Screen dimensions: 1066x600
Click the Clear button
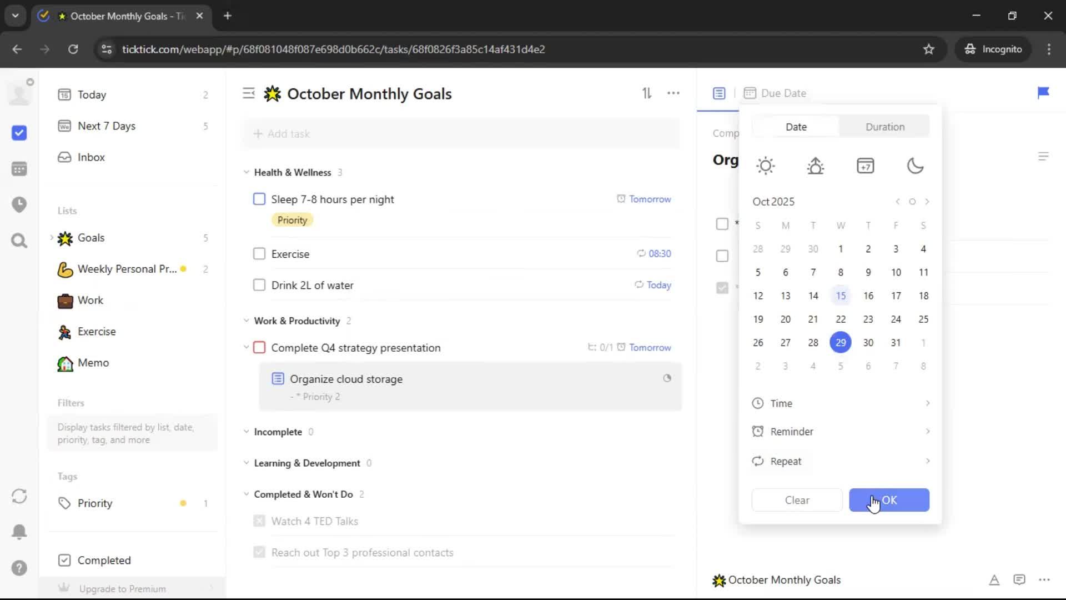click(797, 500)
